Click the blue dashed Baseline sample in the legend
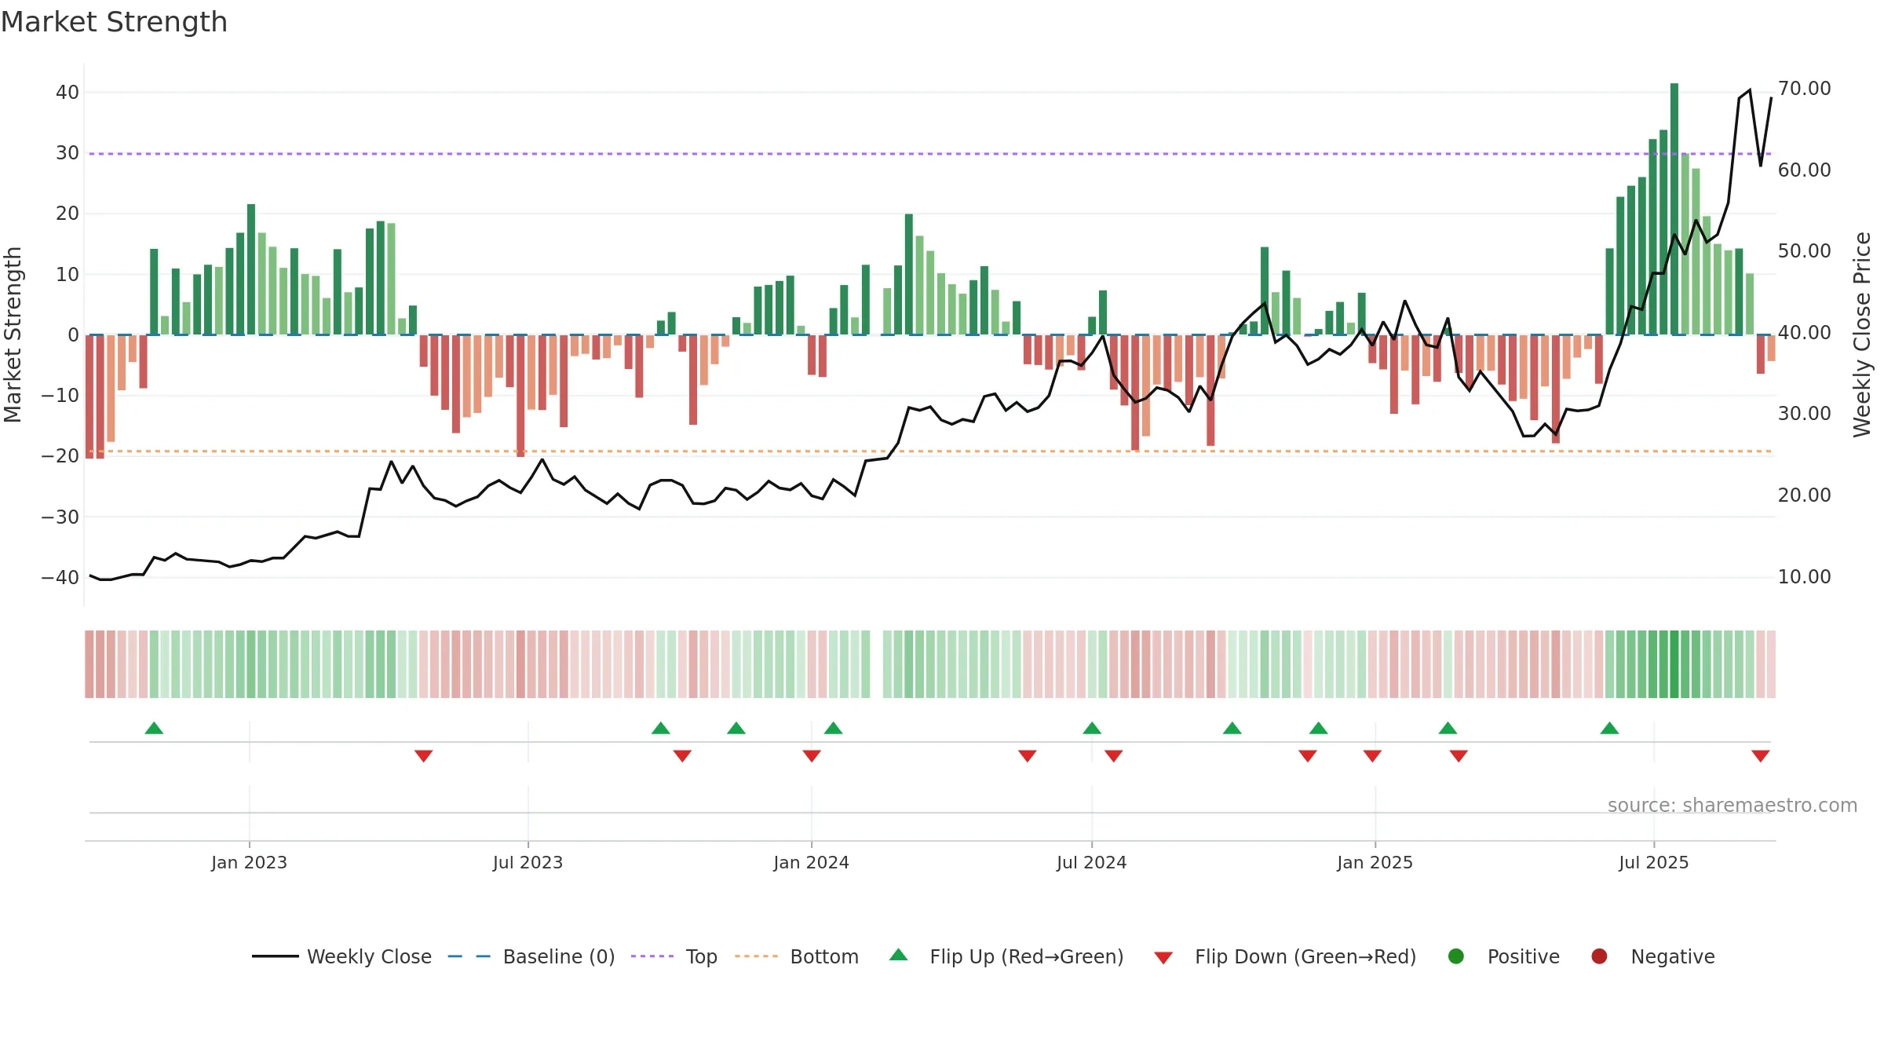Screen dimensions: 1884x1060 coord(469,956)
